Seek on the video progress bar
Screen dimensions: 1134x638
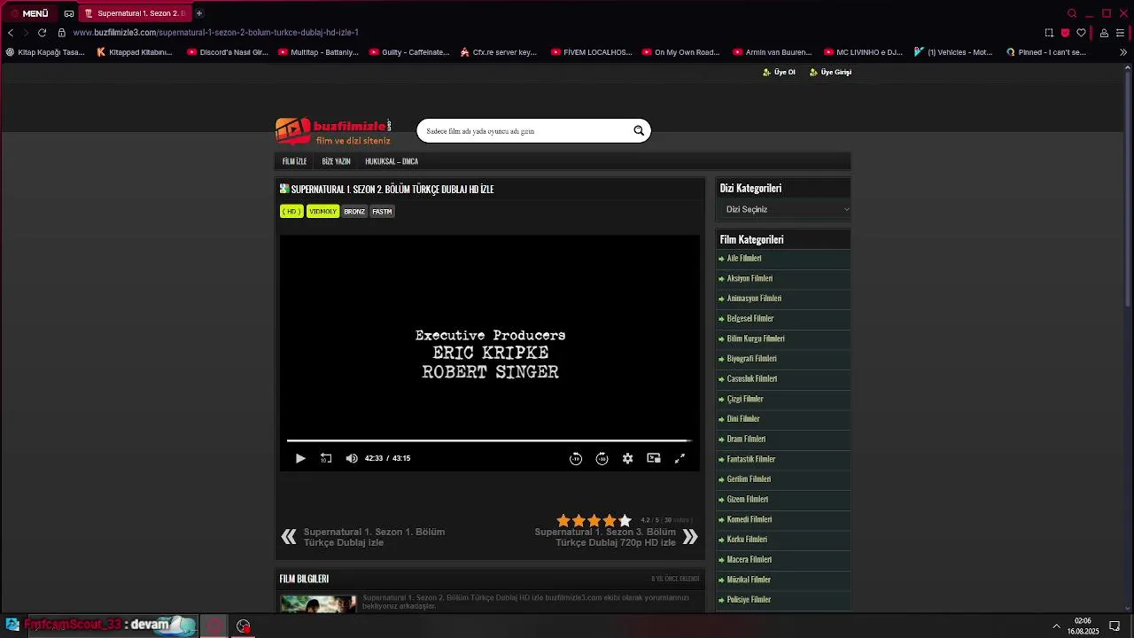point(489,440)
